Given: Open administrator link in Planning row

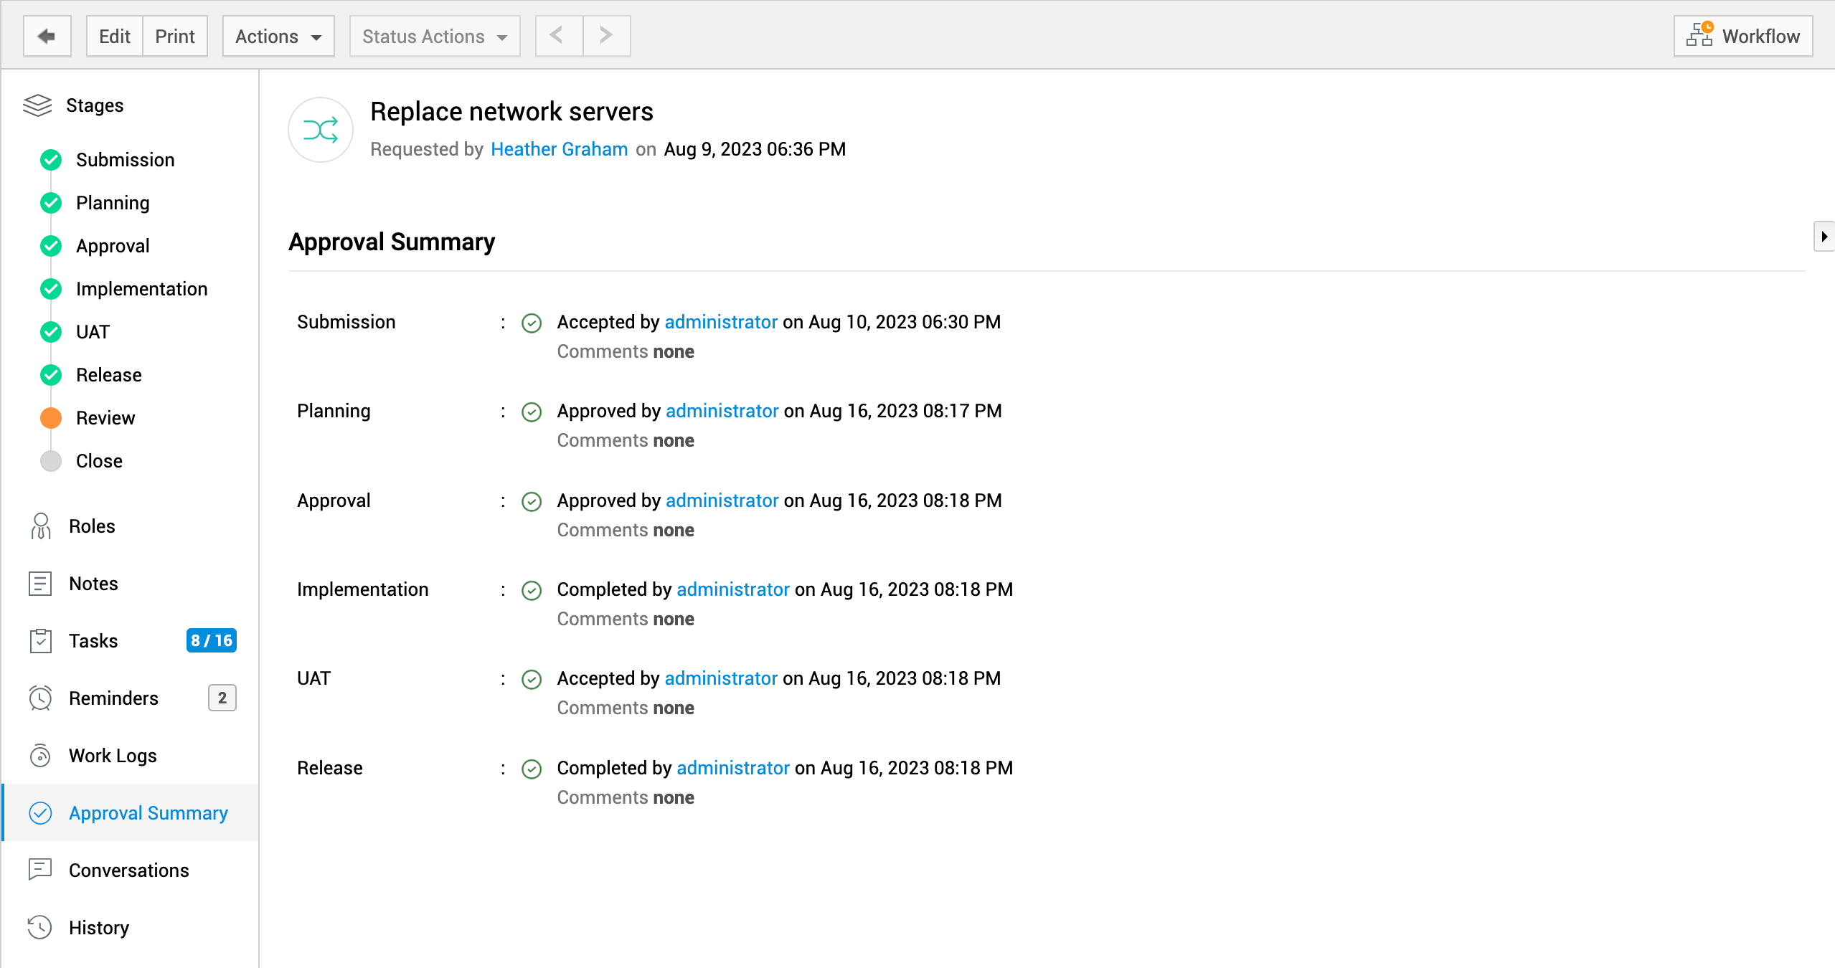Looking at the screenshot, I should pos(722,411).
